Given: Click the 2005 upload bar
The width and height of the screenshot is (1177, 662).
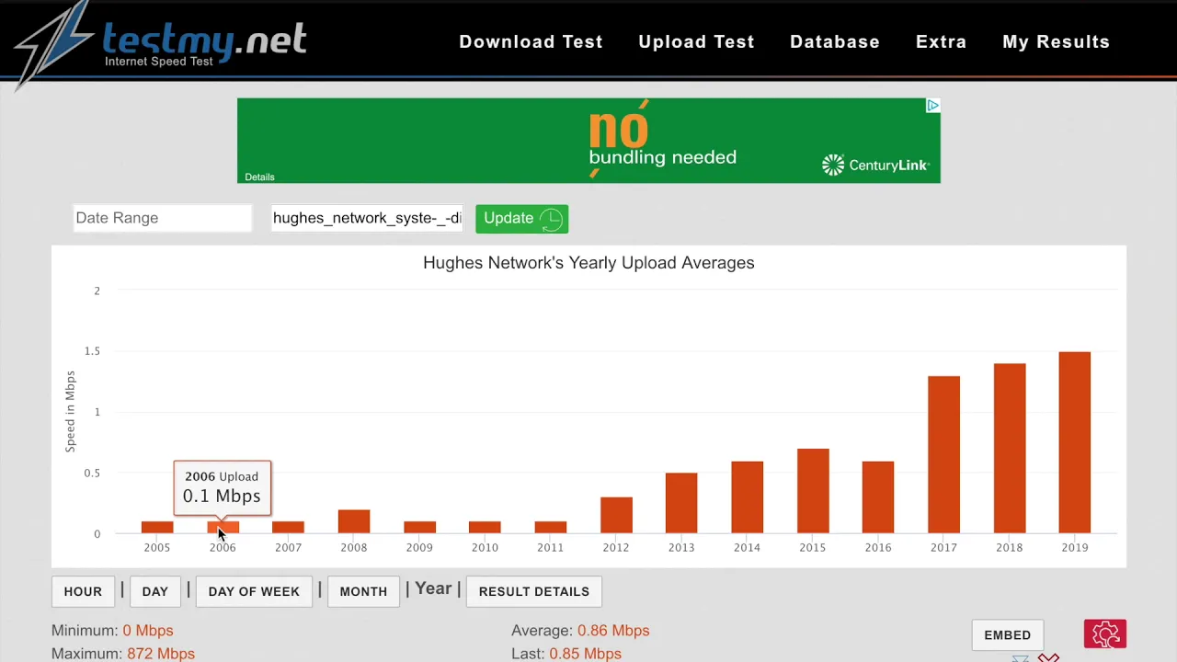Looking at the screenshot, I should (x=157, y=527).
